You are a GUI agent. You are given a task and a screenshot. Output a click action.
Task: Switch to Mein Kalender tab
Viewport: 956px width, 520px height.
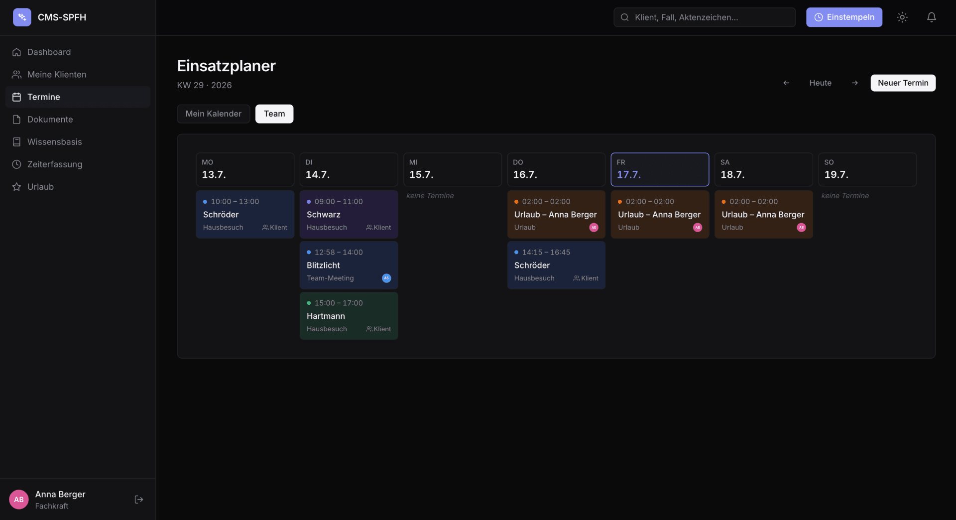pos(213,114)
